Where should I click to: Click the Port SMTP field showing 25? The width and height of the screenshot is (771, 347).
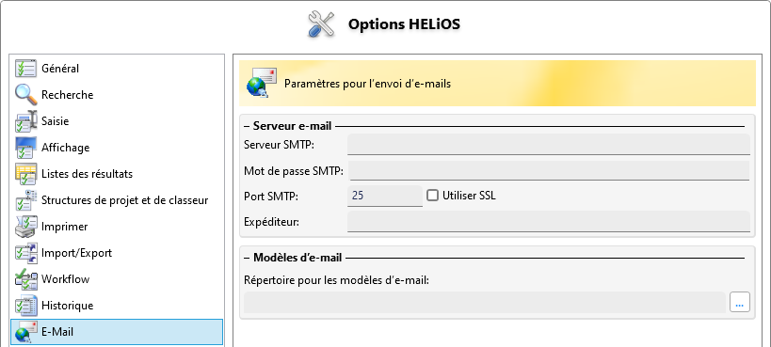coord(385,196)
